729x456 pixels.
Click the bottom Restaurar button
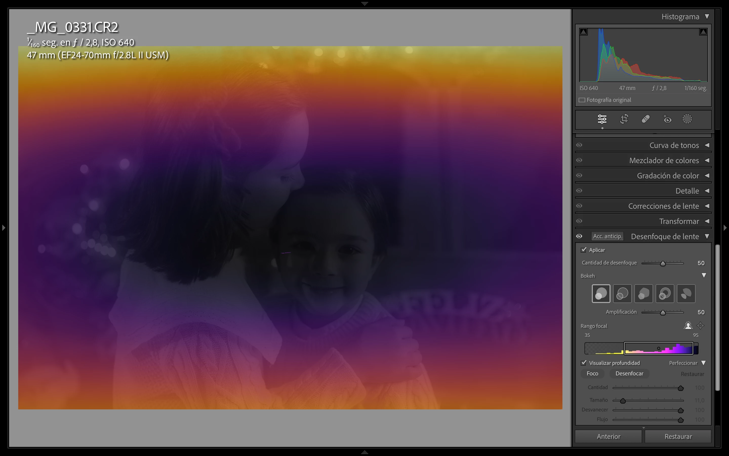[x=678, y=436]
